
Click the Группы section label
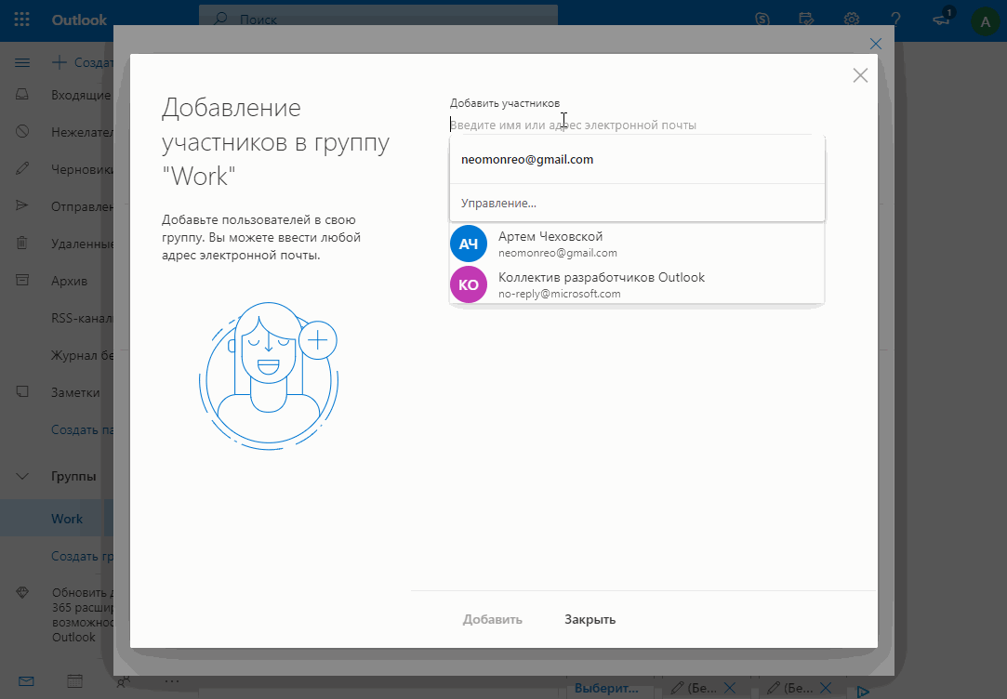click(73, 476)
